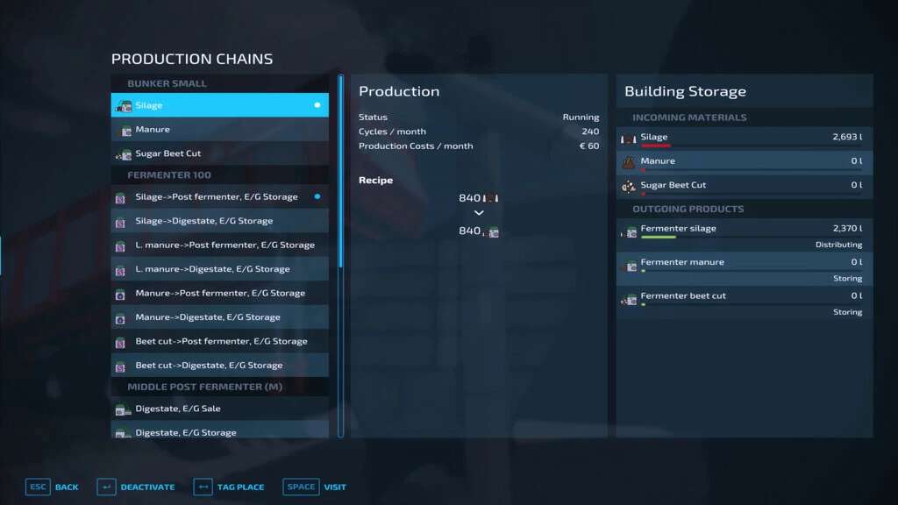Click the Silage red fill level bar
The width and height of the screenshot is (898, 505).
pos(655,146)
